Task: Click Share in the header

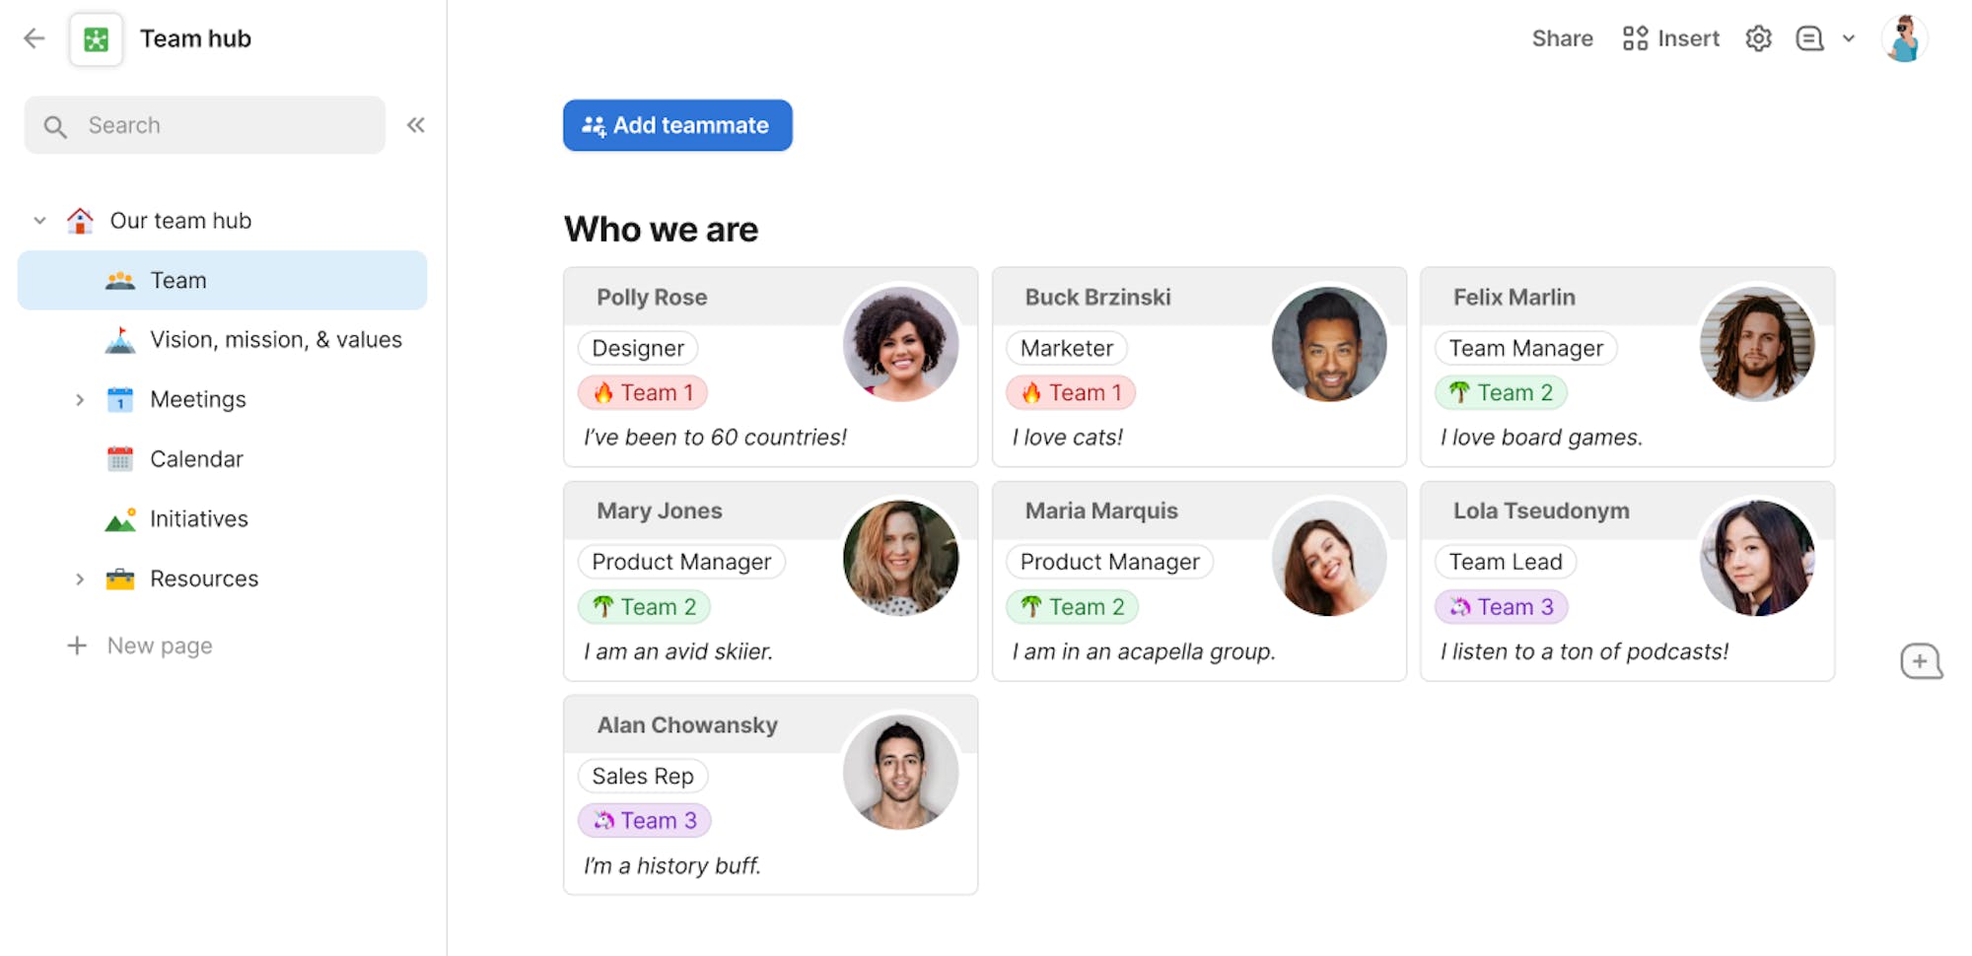Action: pos(1562,38)
